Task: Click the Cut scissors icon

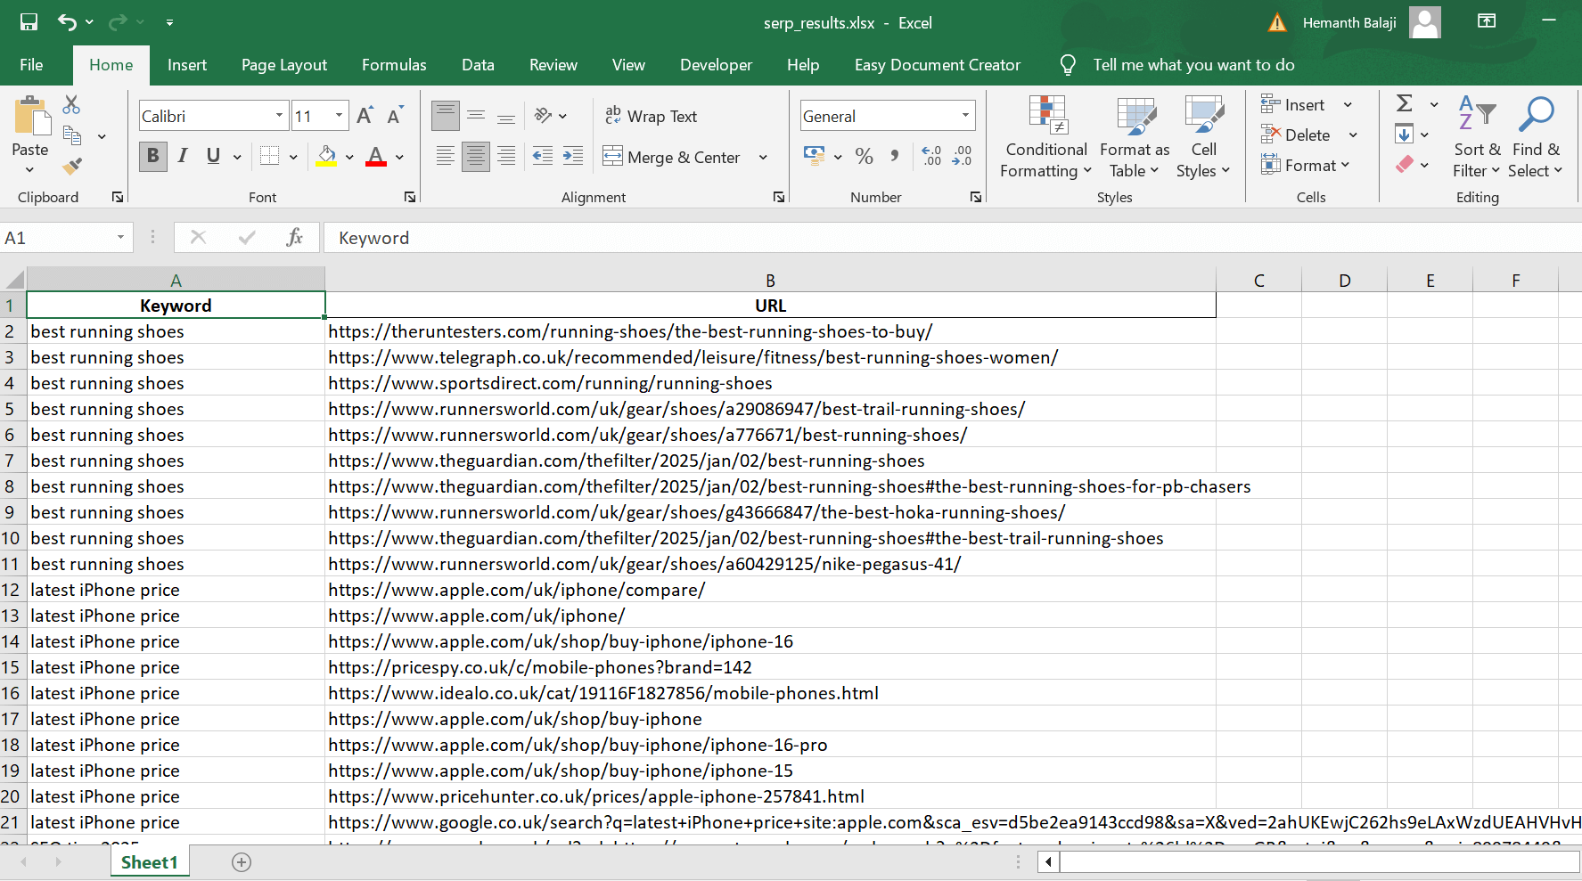Action: point(71,105)
